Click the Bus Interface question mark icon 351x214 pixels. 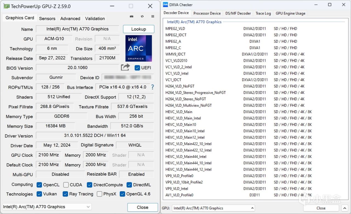152,87
